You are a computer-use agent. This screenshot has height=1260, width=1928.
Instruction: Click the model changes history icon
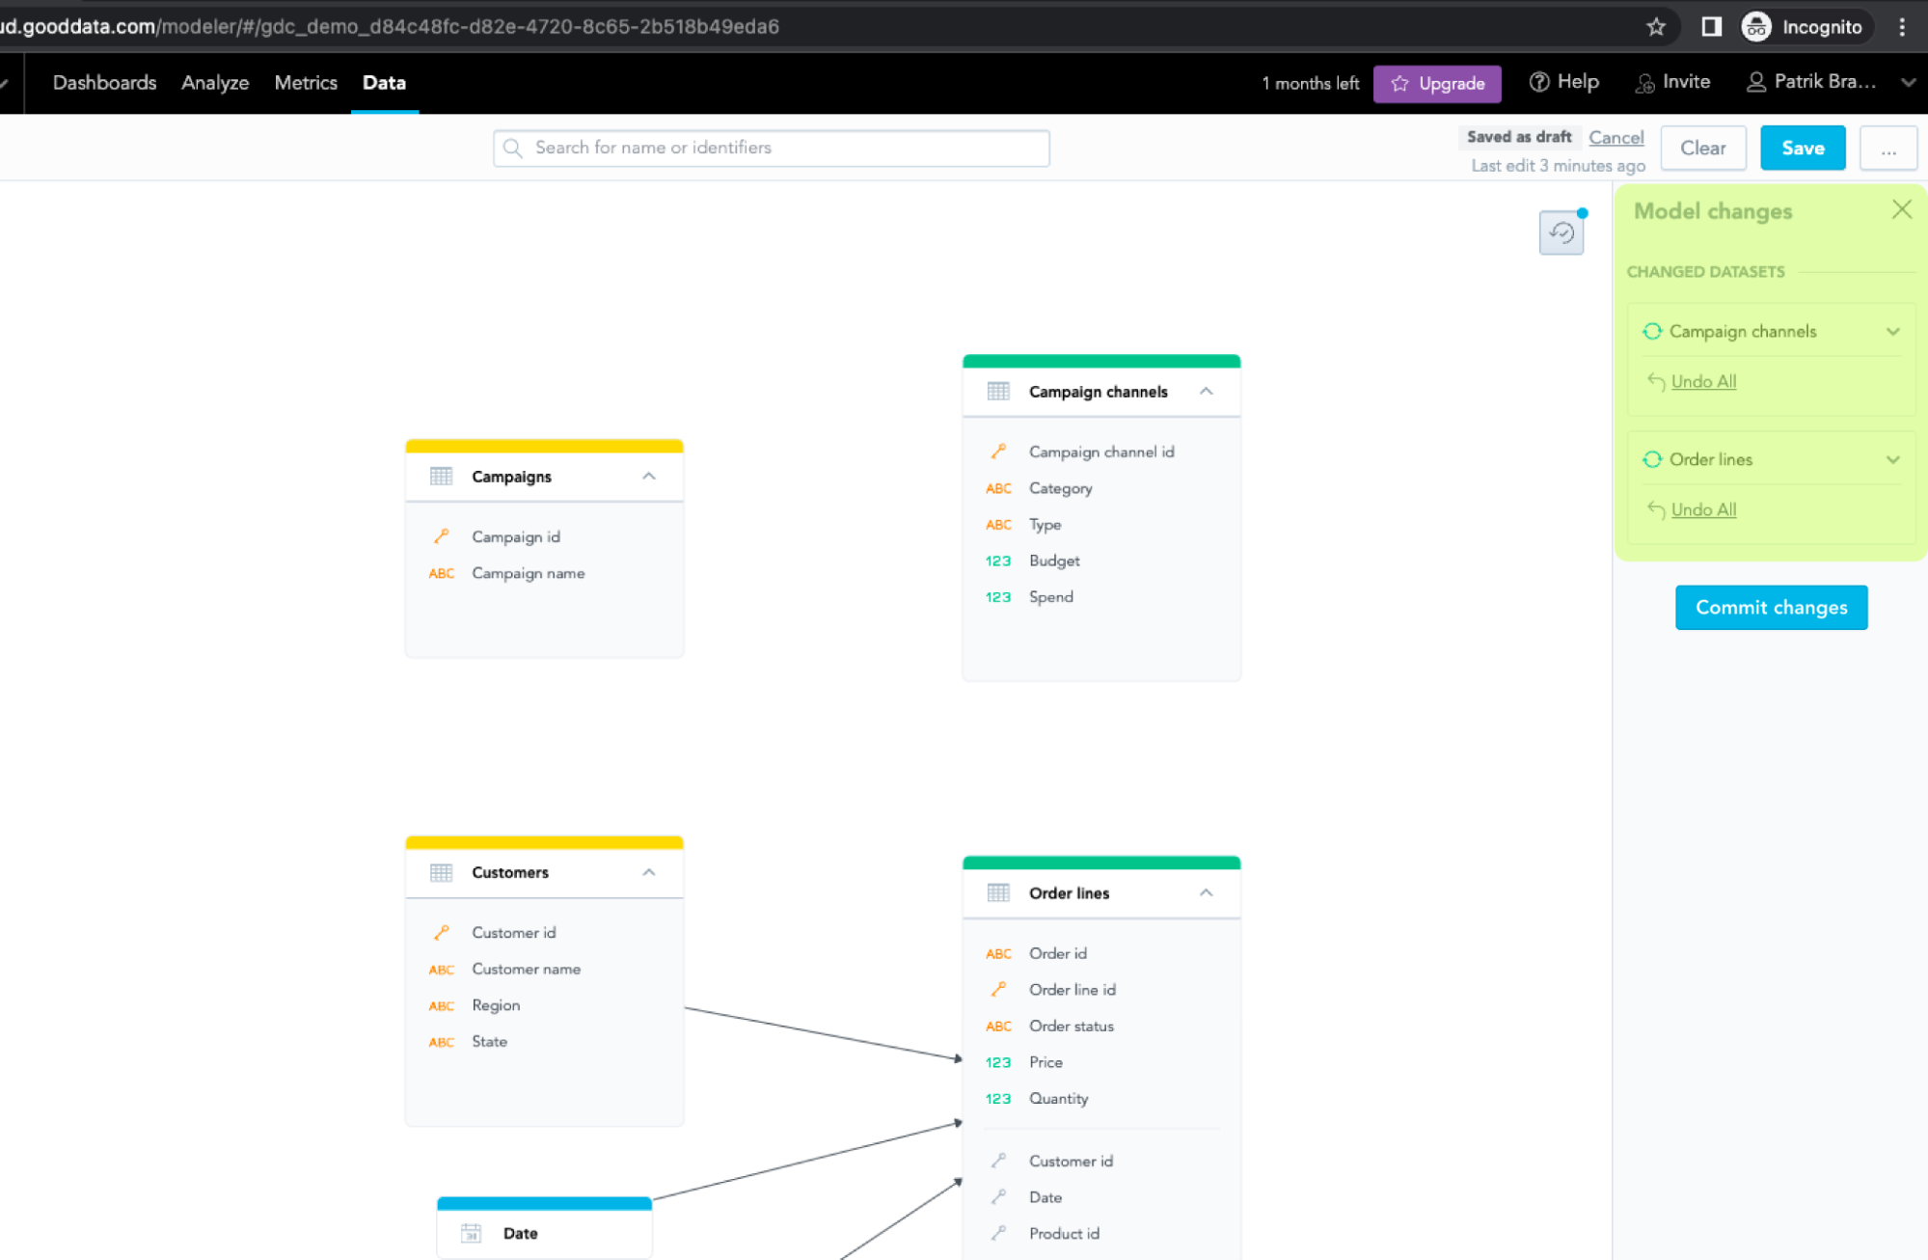(1561, 233)
